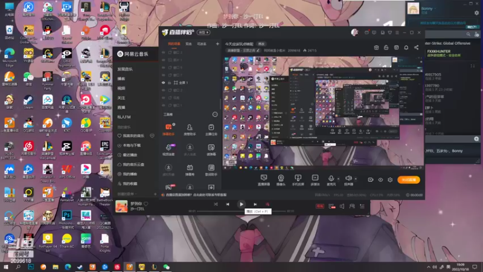This screenshot has height=272, width=483.
Task: Expand the 创建的歌单 section
Action: point(127,194)
